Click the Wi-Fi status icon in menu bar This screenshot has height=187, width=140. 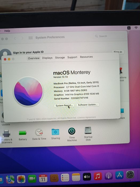[x=136, y=28]
